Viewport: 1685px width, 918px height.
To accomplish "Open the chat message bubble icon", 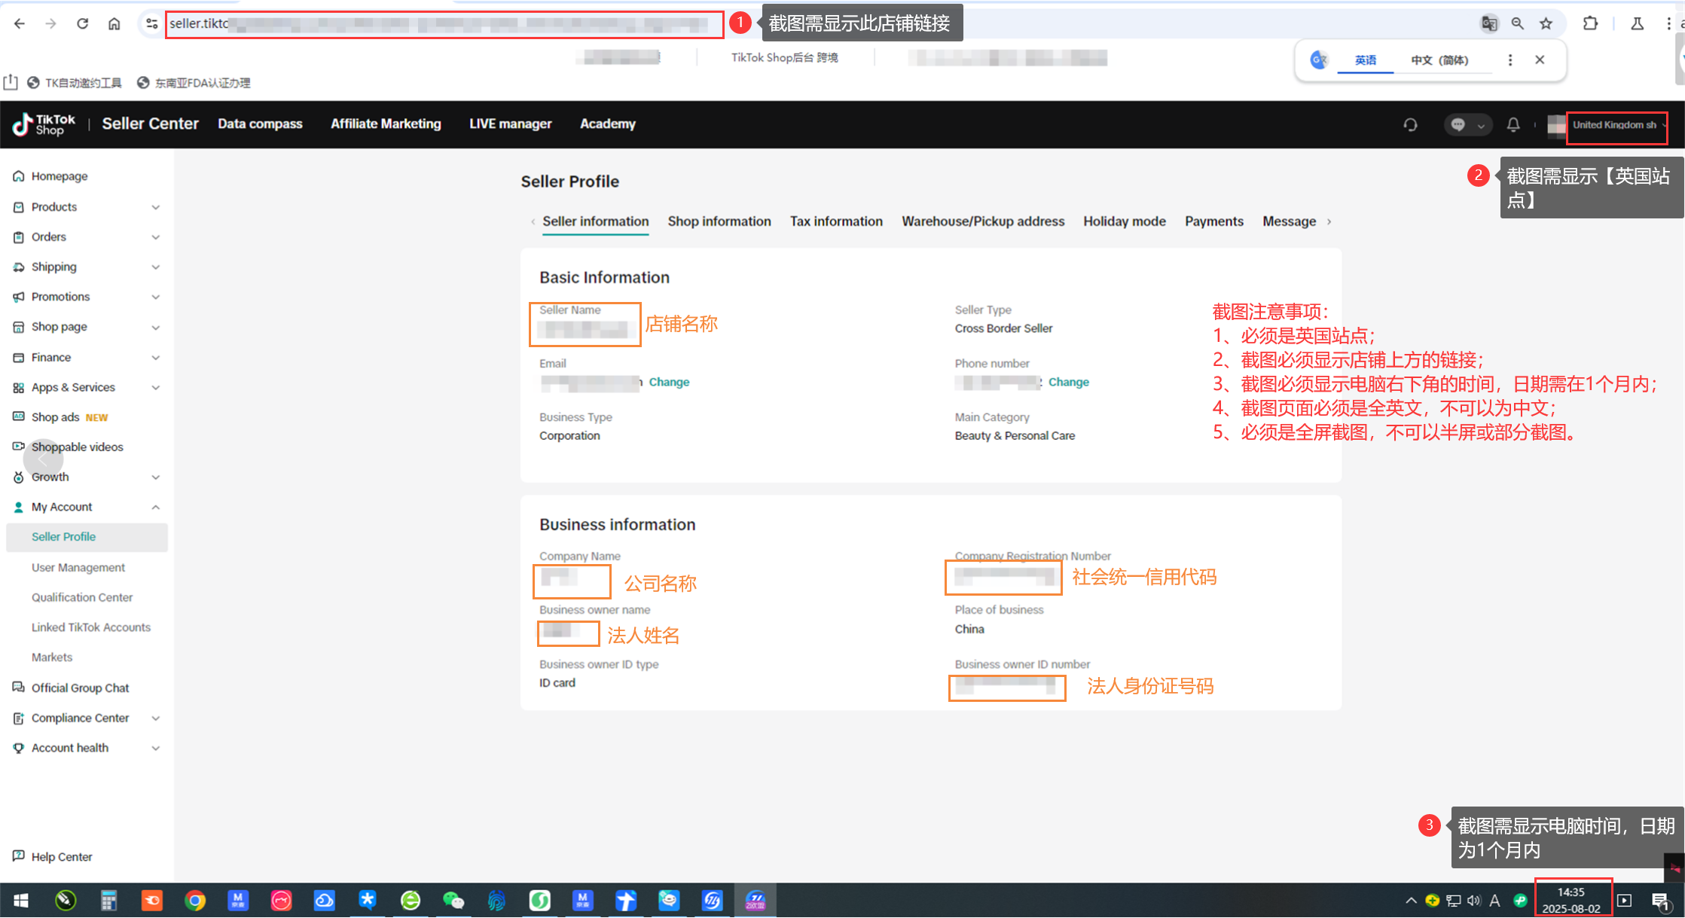I will [1458, 125].
